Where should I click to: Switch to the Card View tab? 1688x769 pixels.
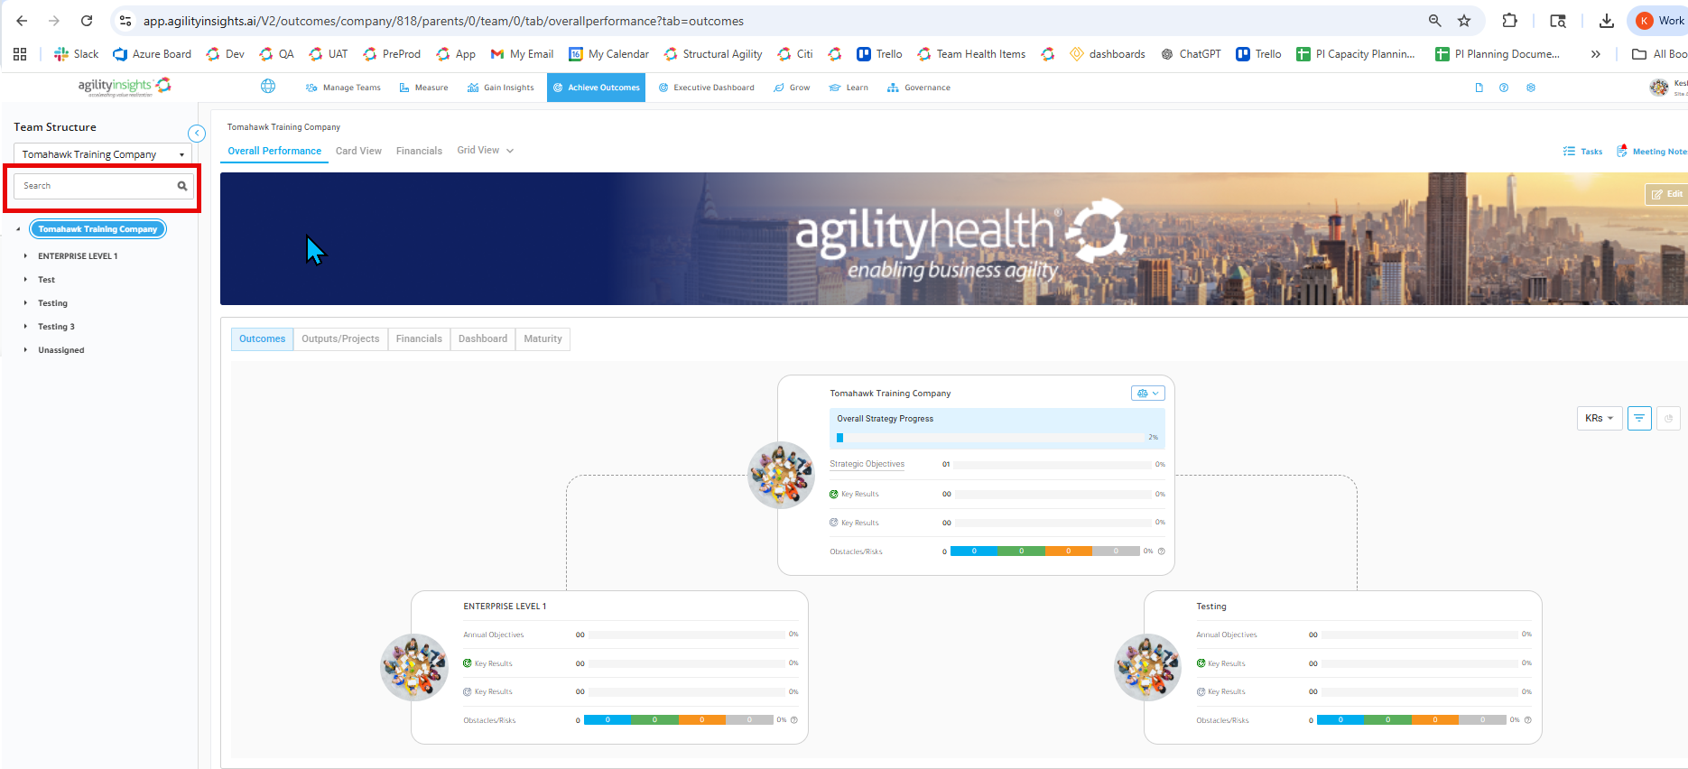click(358, 151)
